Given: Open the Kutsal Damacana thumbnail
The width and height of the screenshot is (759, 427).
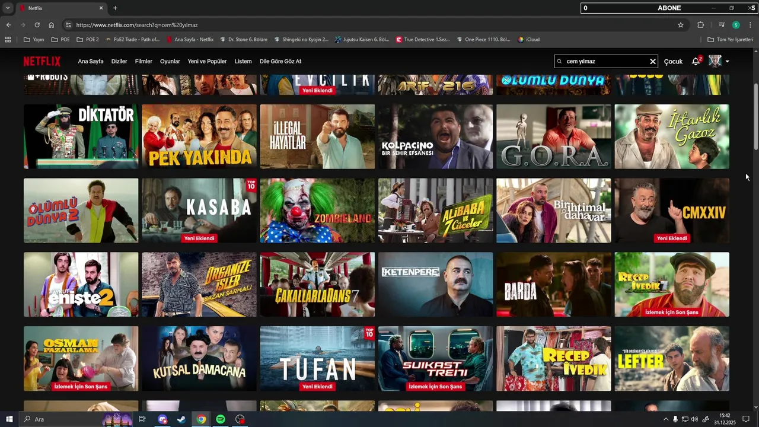Looking at the screenshot, I should point(199,358).
